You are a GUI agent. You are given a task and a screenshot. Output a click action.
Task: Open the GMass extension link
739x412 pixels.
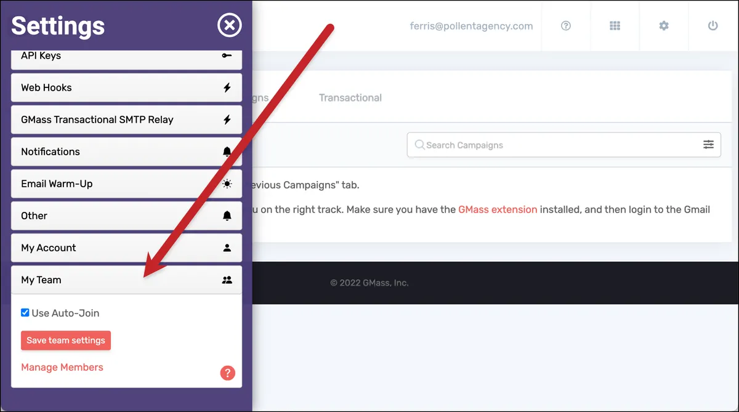(498, 209)
